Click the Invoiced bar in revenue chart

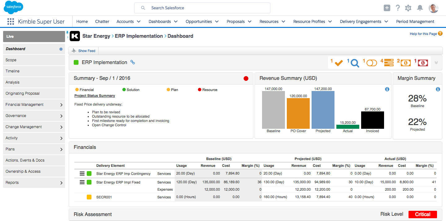coord(373,120)
